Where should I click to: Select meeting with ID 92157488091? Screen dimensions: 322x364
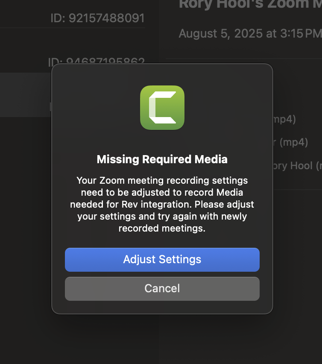[x=97, y=18]
